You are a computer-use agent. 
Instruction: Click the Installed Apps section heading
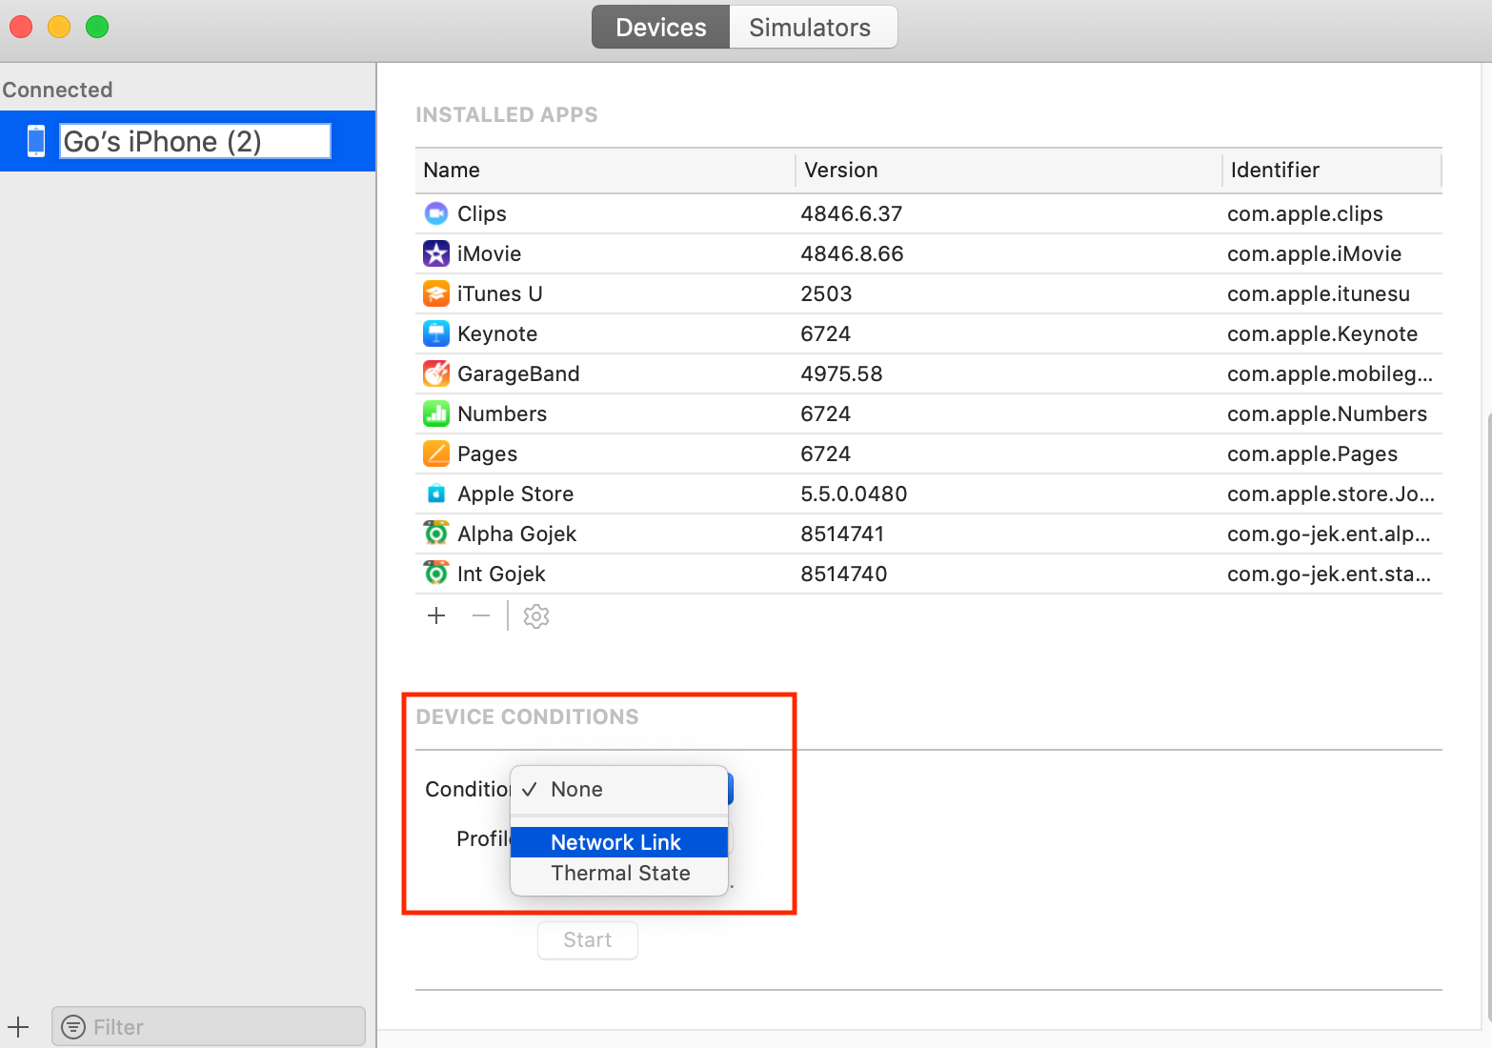click(x=507, y=114)
